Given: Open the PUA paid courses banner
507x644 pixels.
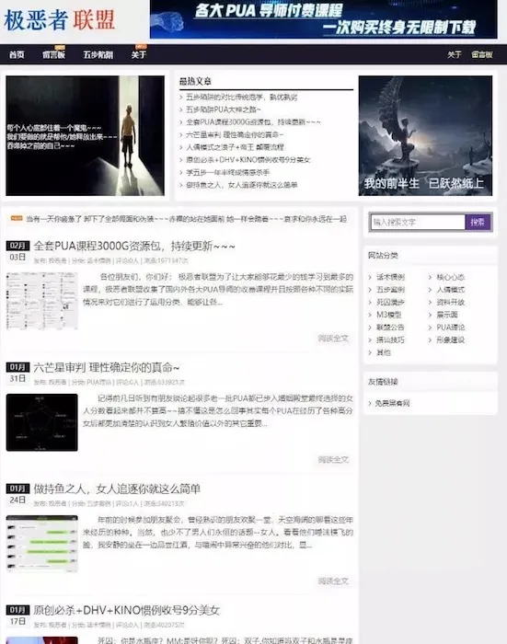Looking at the screenshot, I should [x=323, y=19].
